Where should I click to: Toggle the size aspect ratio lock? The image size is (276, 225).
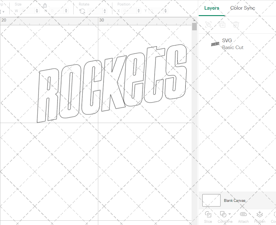45,6
